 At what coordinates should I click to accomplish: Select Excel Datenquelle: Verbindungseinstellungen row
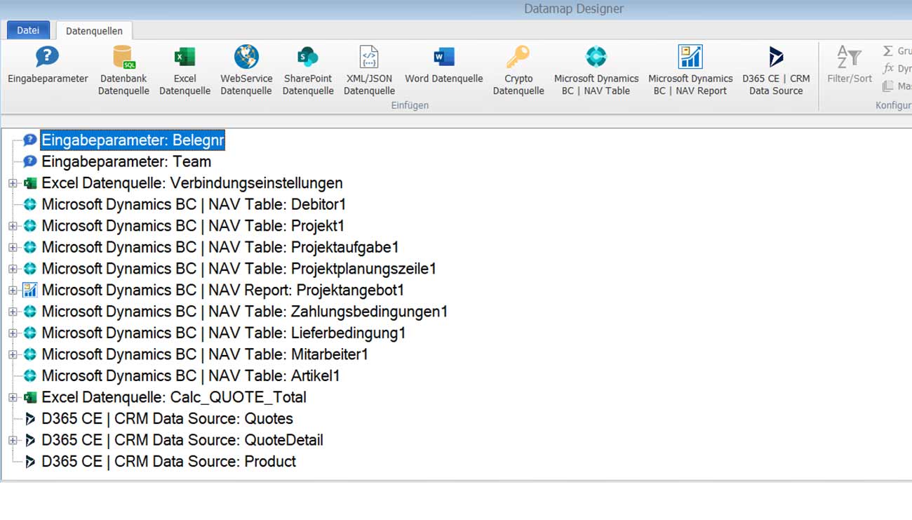point(192,183)
